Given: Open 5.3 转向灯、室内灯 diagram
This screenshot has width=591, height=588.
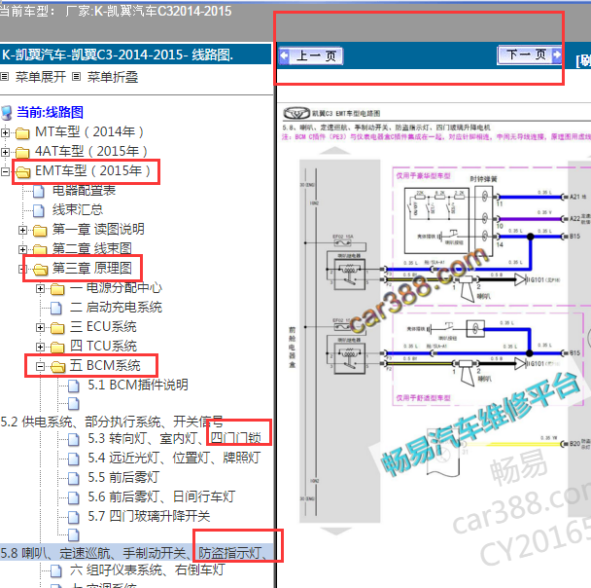Looking at the screenshot, I should point(175,438).
